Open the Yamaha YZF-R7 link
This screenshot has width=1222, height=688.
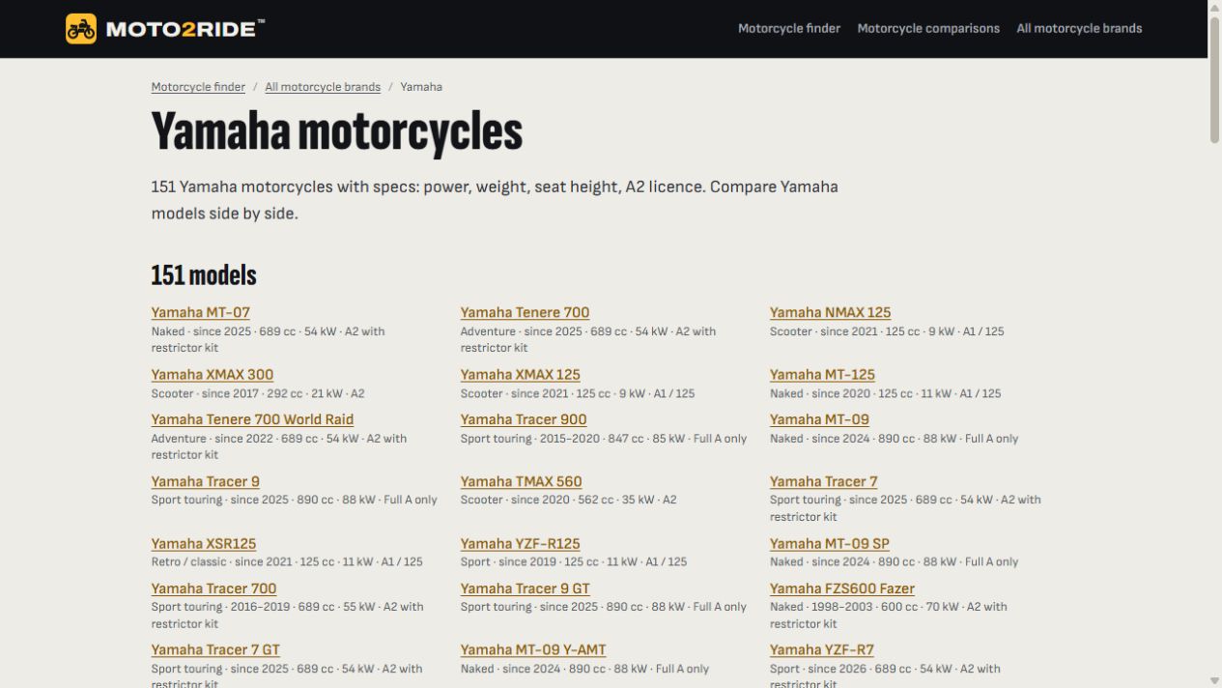click(821, 651)
